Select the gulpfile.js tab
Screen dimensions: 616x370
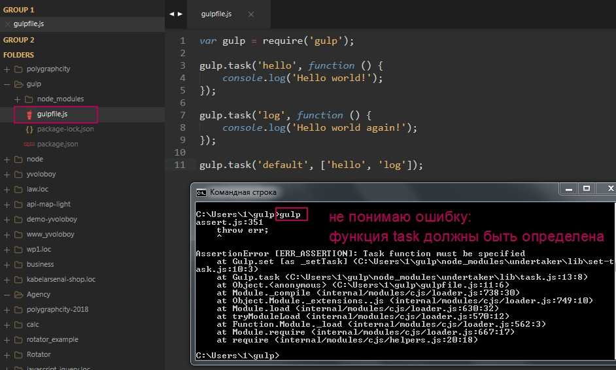(x=216, y=14)
